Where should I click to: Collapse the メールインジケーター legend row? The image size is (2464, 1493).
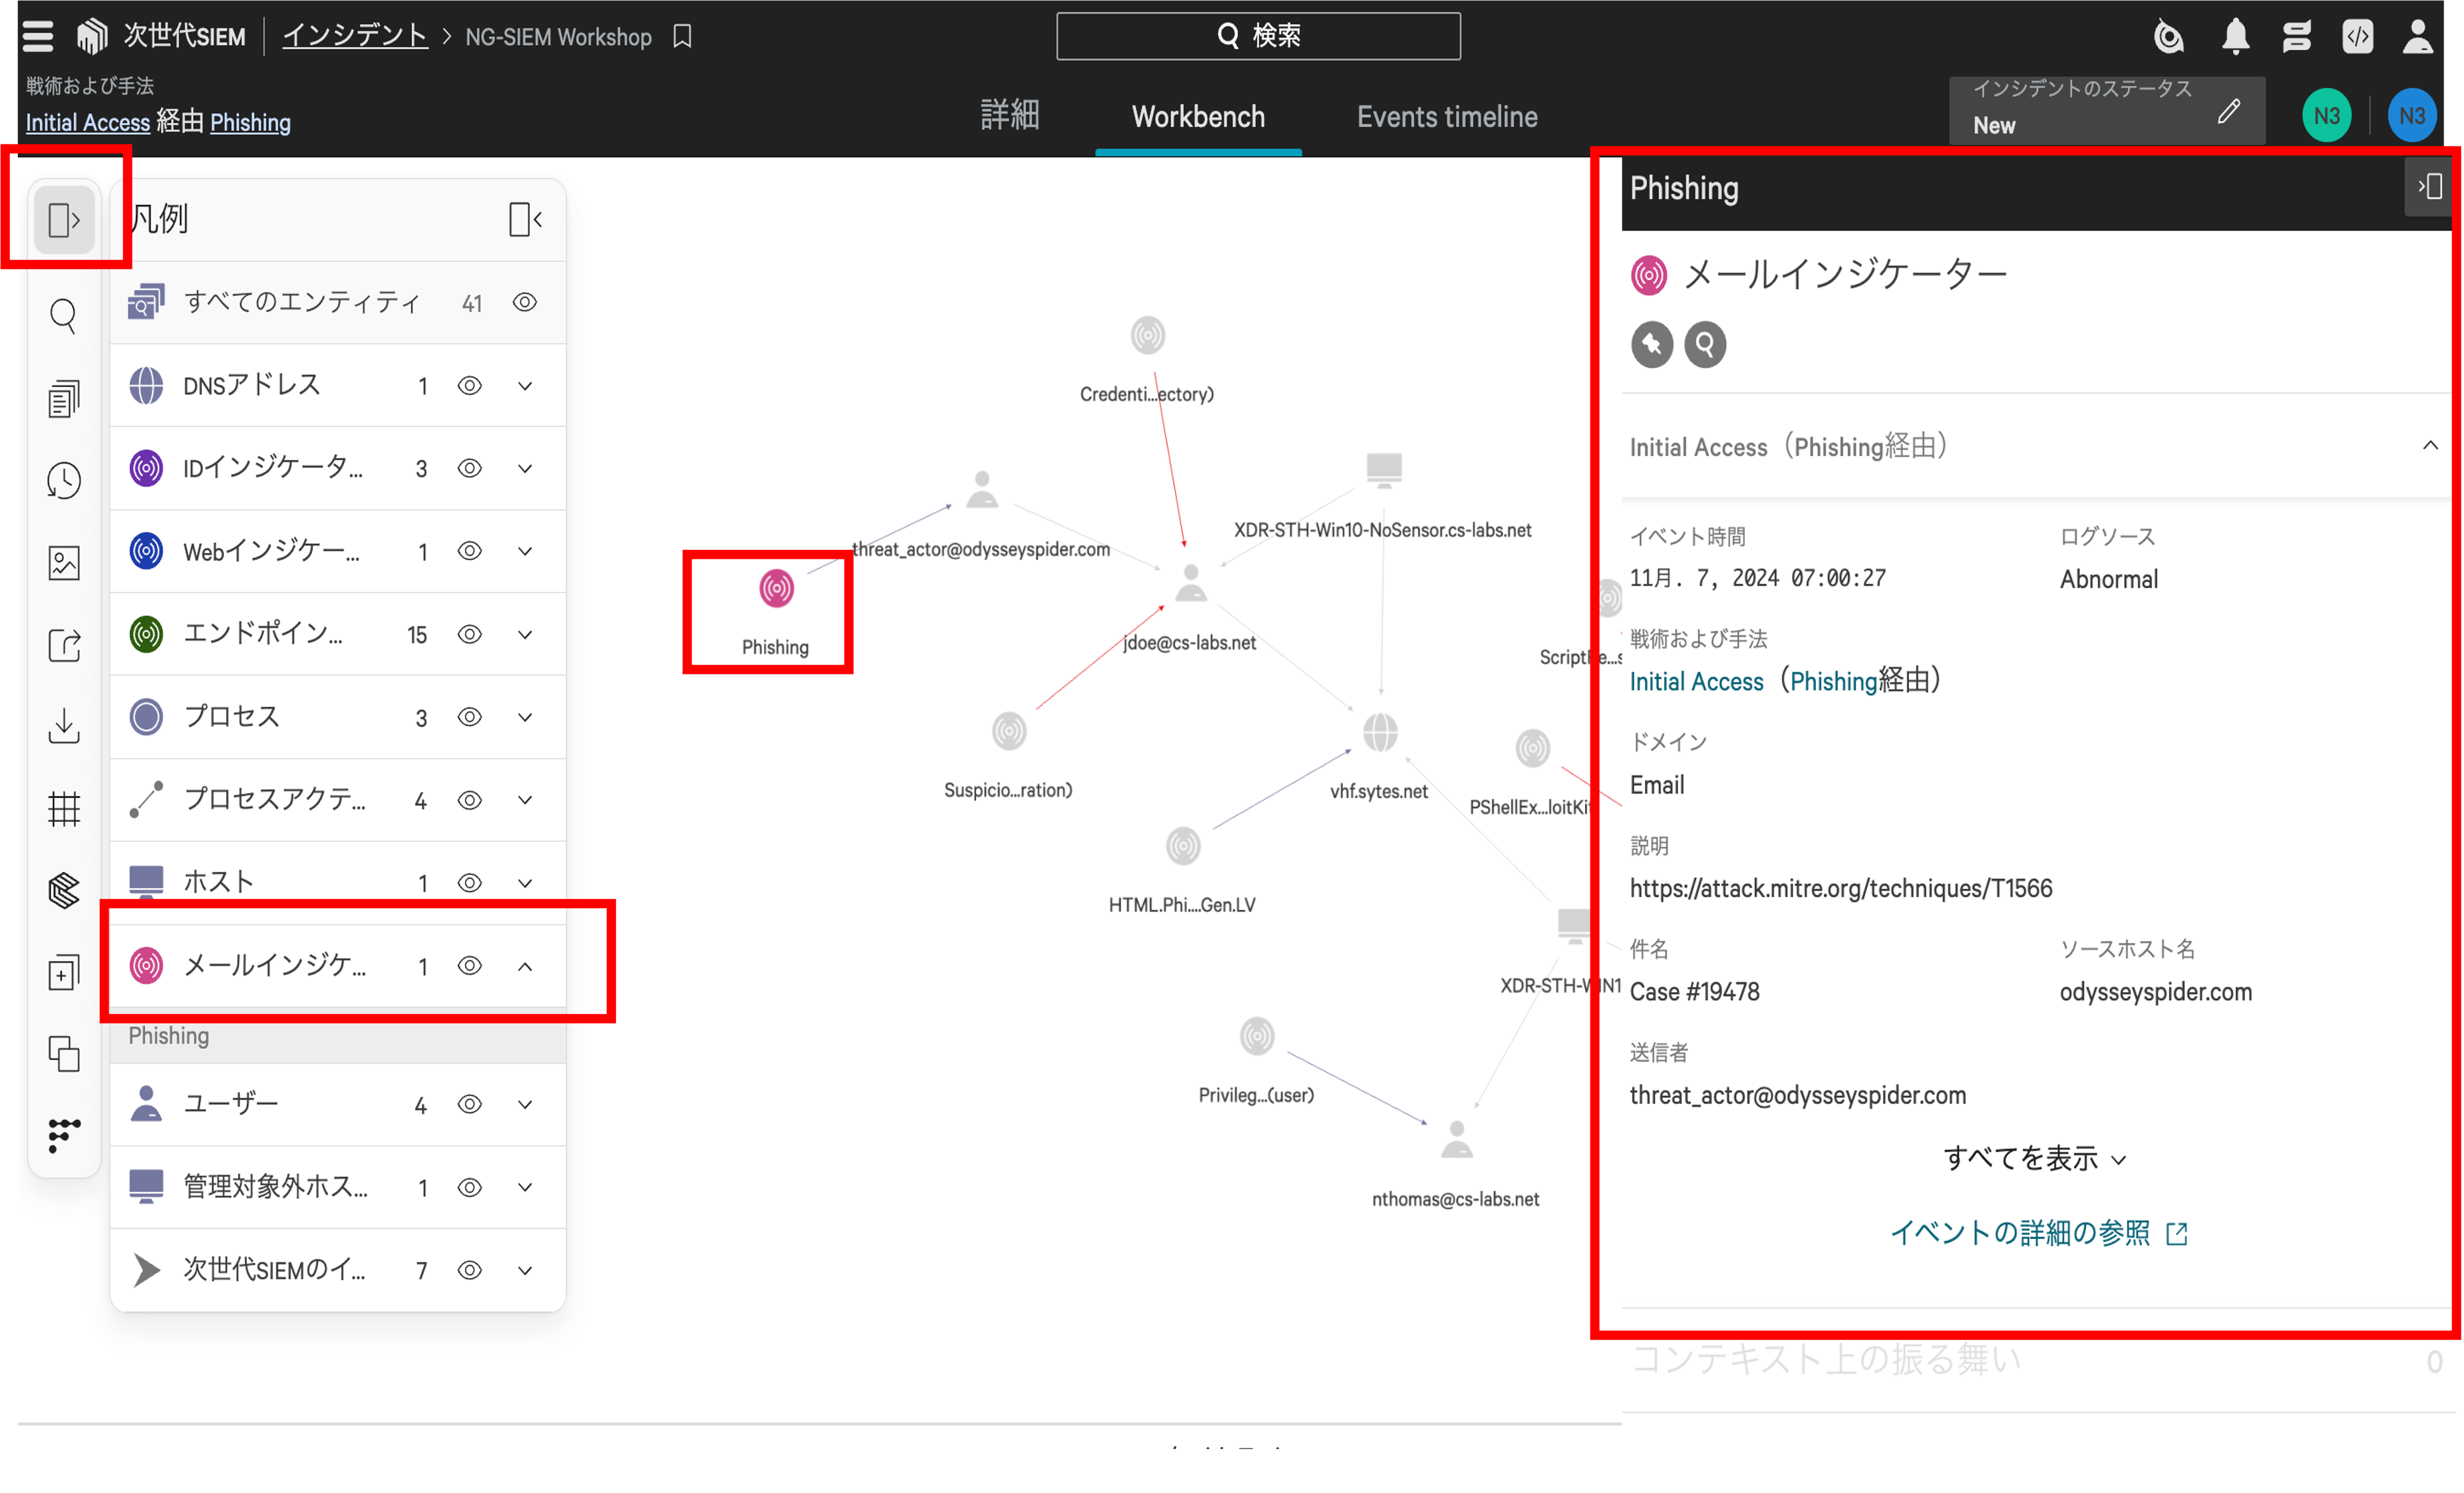pyautogui.click(x=525, y=966)
